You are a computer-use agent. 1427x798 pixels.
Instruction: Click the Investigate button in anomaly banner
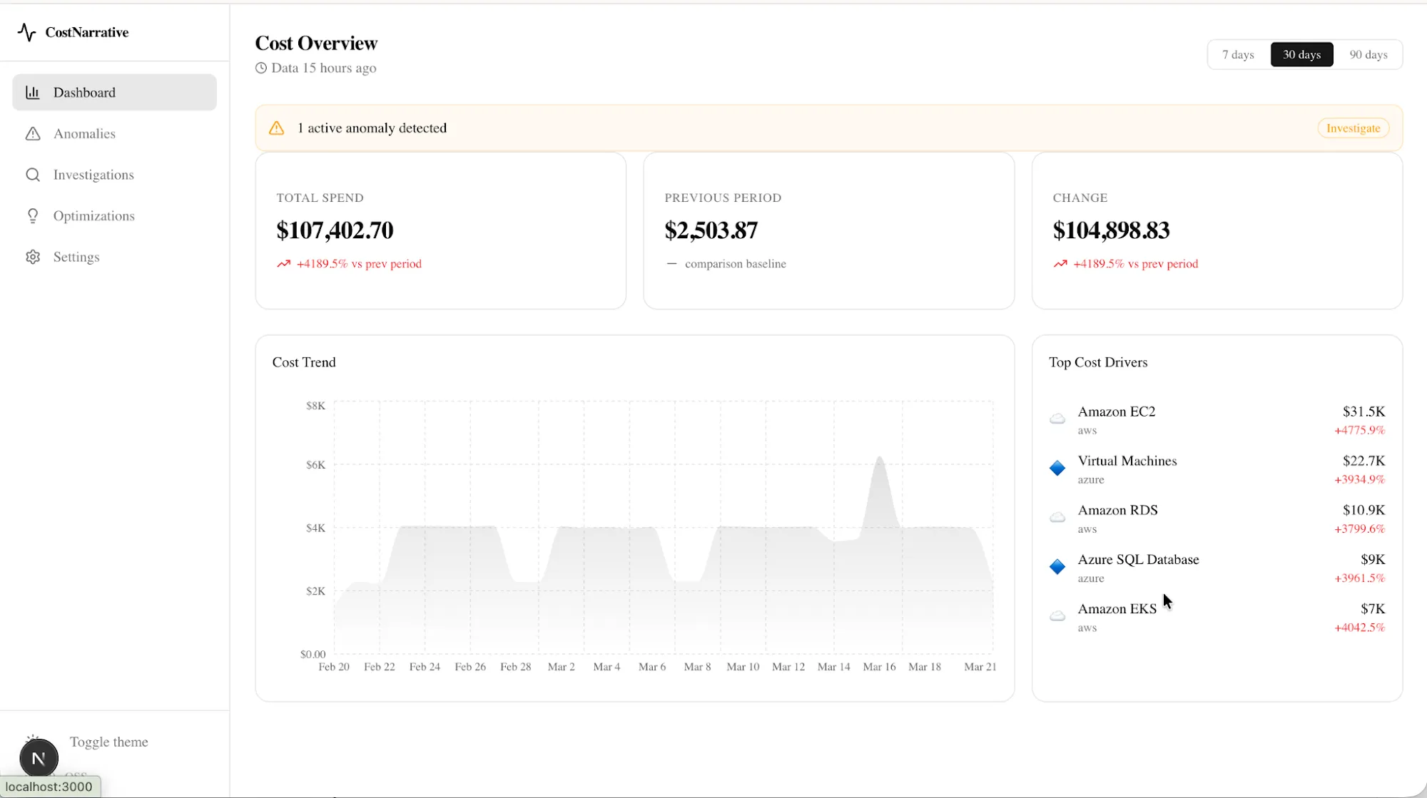[1353, 128]
